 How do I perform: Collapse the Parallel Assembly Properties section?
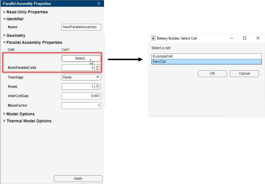(4, 43)
